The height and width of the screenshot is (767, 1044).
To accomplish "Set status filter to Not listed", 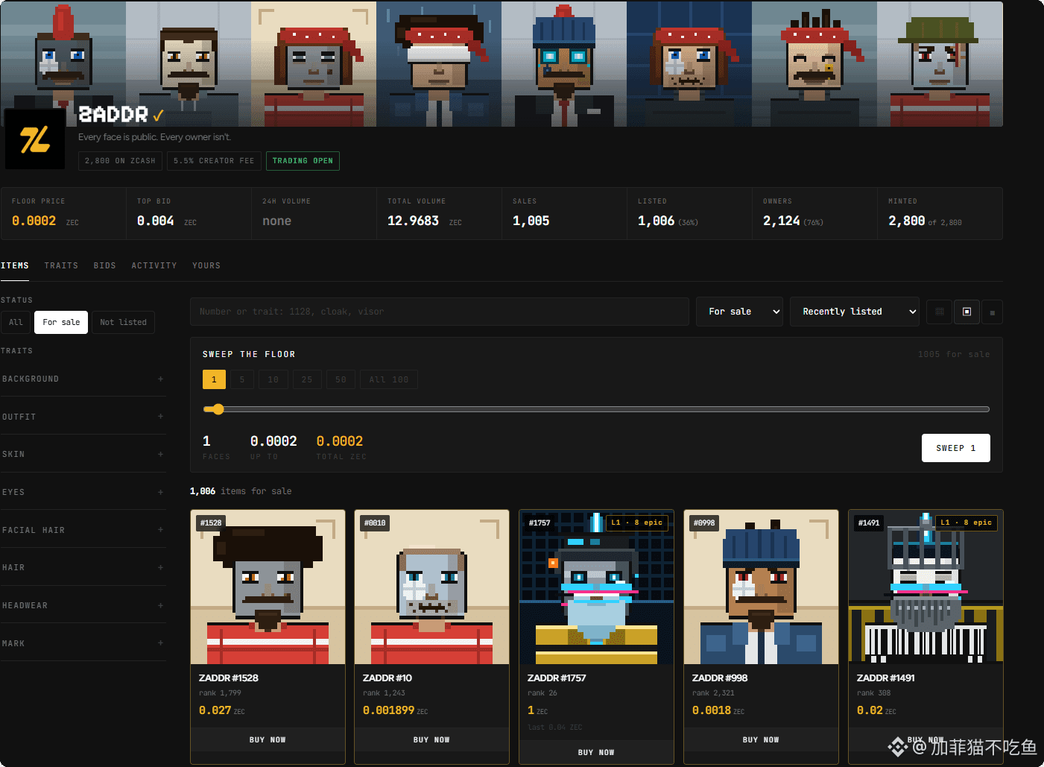I will [x=123, y=322].
